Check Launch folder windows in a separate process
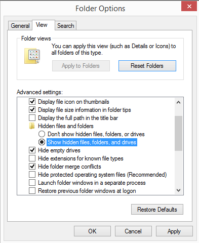Screen dimensions: 199x243 pos(32,183)
